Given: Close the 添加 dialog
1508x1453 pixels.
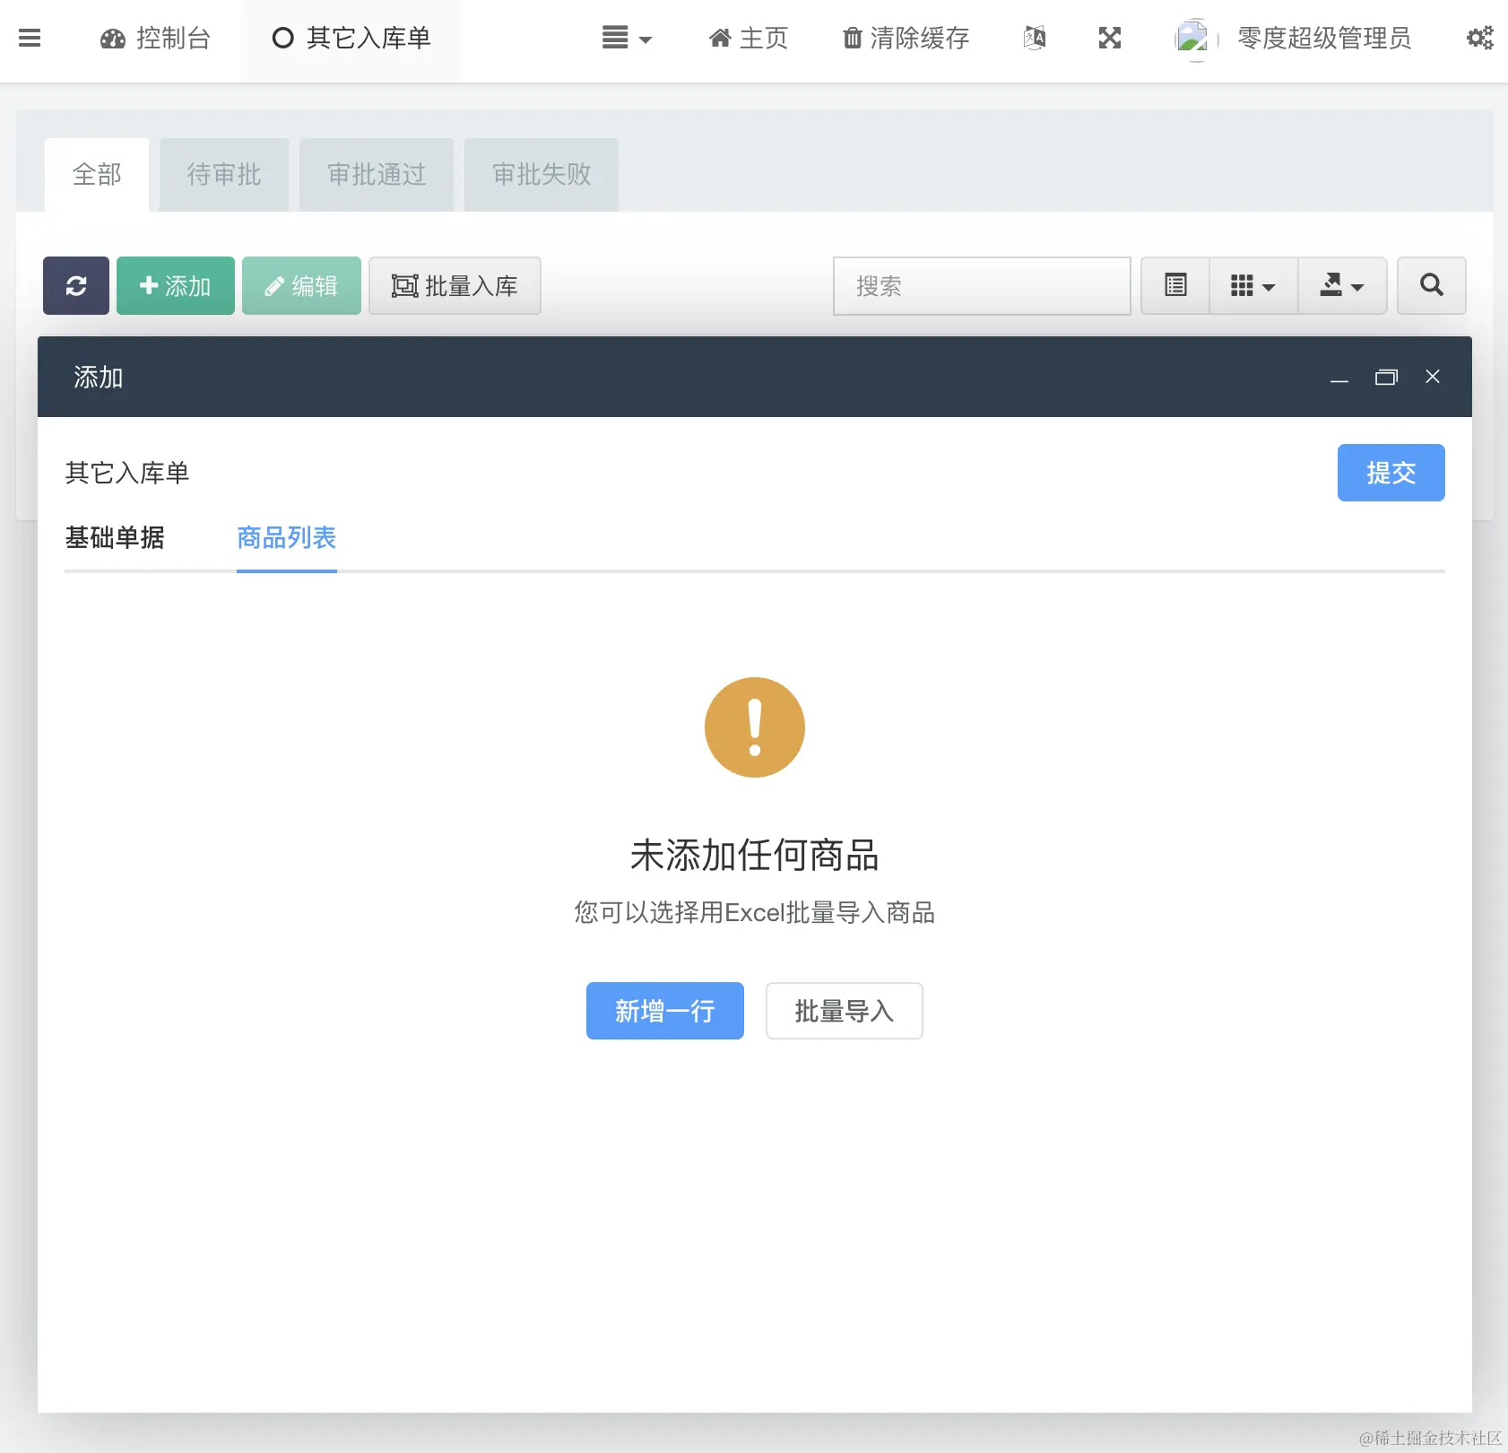Looking at the screenshot, I should (x=1433, y=377).
